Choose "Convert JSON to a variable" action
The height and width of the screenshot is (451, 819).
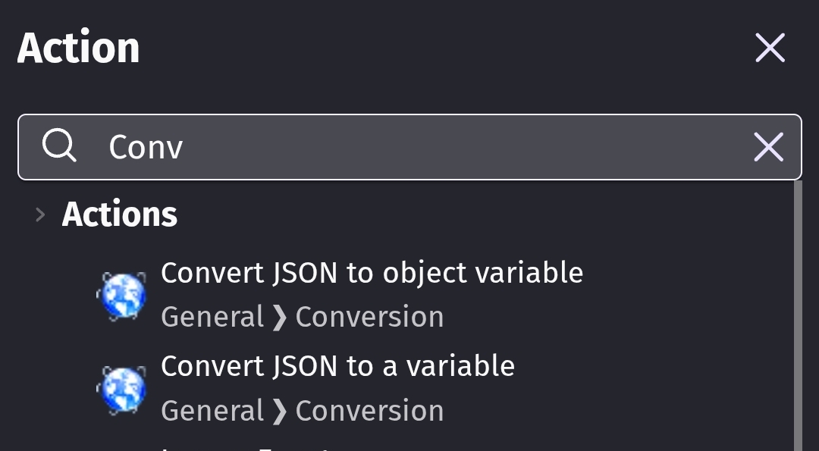(337, 367)
